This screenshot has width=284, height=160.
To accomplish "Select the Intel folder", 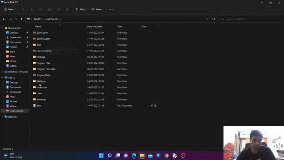I will coord(39,45).
